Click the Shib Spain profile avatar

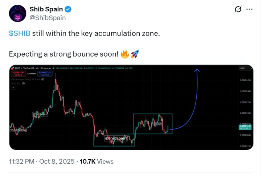point(17,14)
